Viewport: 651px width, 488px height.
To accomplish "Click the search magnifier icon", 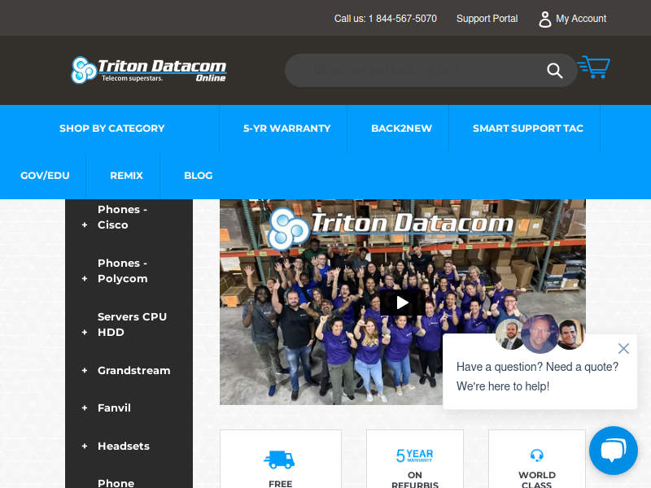I will pos(555,71).
